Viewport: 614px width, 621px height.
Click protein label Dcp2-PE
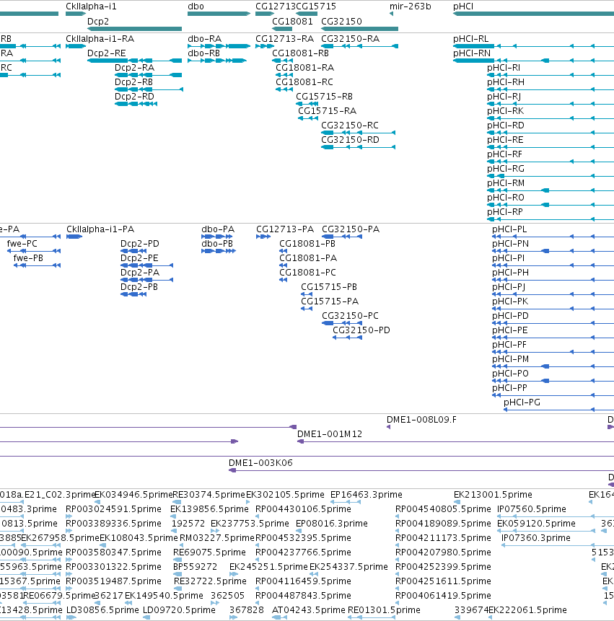139,258
